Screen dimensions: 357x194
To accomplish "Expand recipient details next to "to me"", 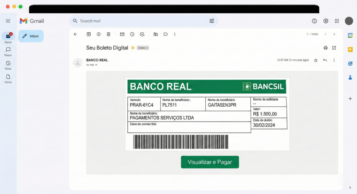I will tap(96, 65).
